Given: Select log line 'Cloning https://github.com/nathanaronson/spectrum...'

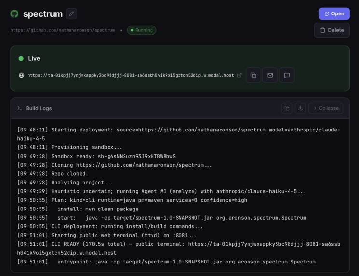Looking at the screenshot, I should [x=114, y=165].
